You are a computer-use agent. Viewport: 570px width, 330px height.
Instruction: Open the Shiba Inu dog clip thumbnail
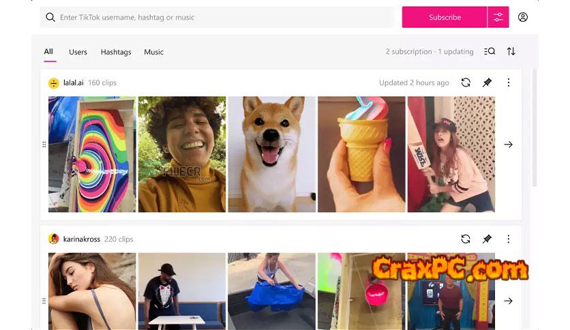coord(271,154)
